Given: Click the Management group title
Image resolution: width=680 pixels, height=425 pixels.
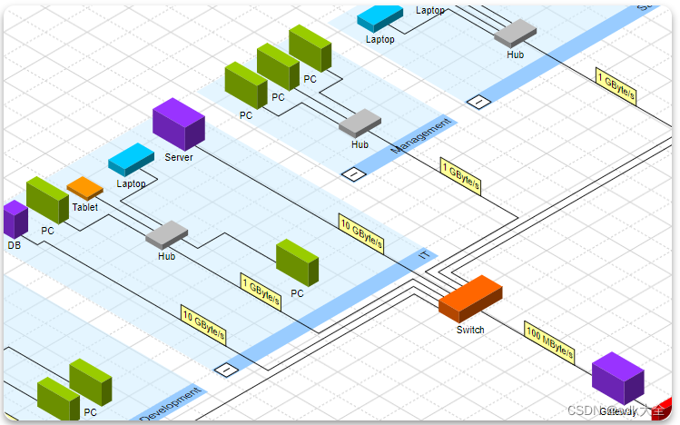Looking at the screenshot, I should click(420, 136).
